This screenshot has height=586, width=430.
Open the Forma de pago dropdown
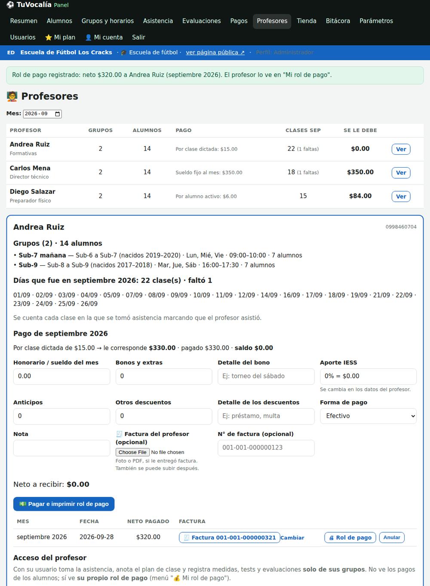(368, 416)
